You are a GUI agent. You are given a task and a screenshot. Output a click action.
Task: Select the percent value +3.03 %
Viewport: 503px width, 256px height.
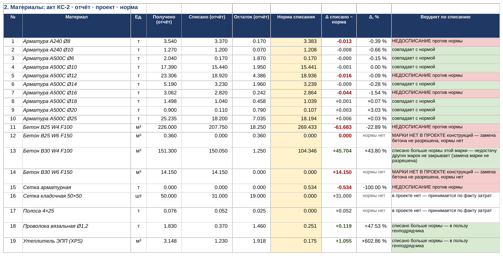click(x=374, y=111)
